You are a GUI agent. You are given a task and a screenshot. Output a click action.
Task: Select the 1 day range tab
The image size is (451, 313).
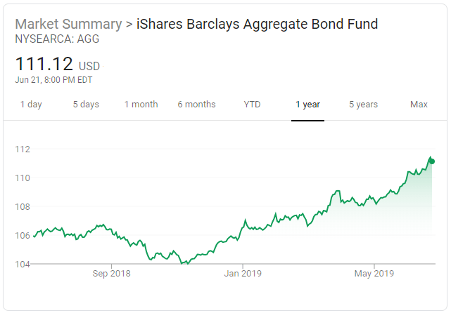point(31,104)
